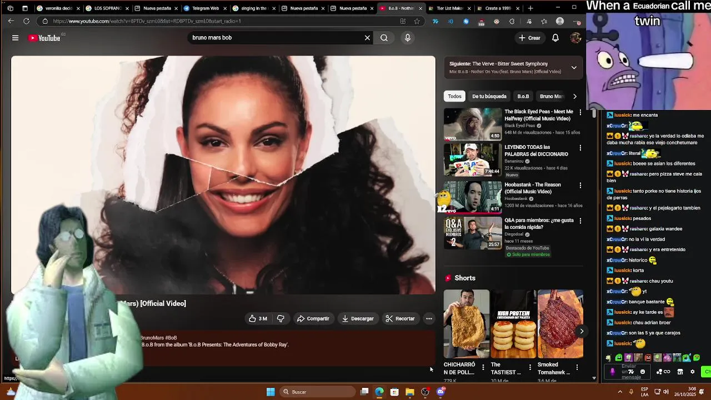Open the #BoB hashtag link
Screen dimensions: 711x400
pyautogui.click(x=171, y=338)
